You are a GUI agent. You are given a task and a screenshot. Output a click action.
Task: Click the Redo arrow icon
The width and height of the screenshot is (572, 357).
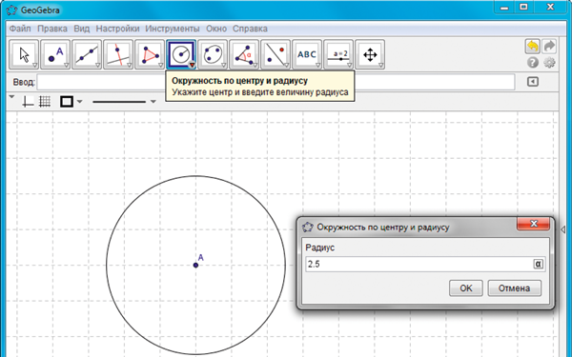[x=549, y=47]
